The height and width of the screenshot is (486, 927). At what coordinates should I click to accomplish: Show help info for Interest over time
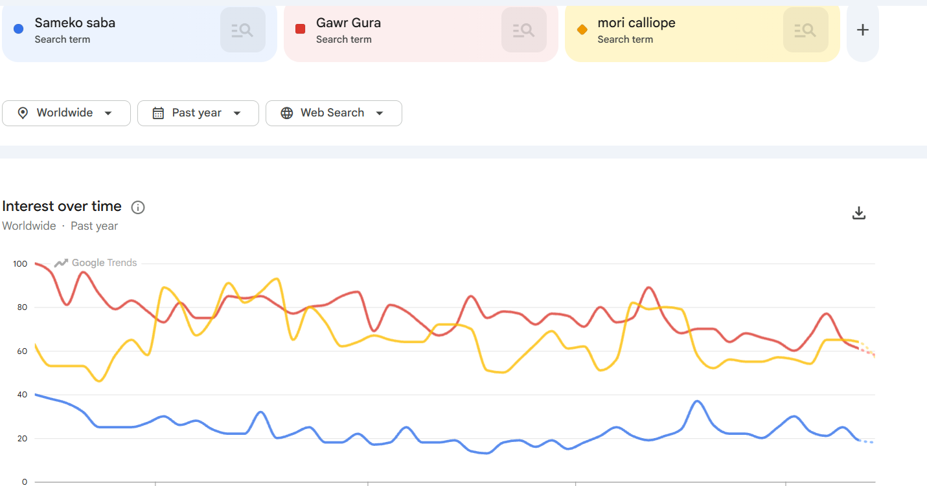(x=138, y=207)
